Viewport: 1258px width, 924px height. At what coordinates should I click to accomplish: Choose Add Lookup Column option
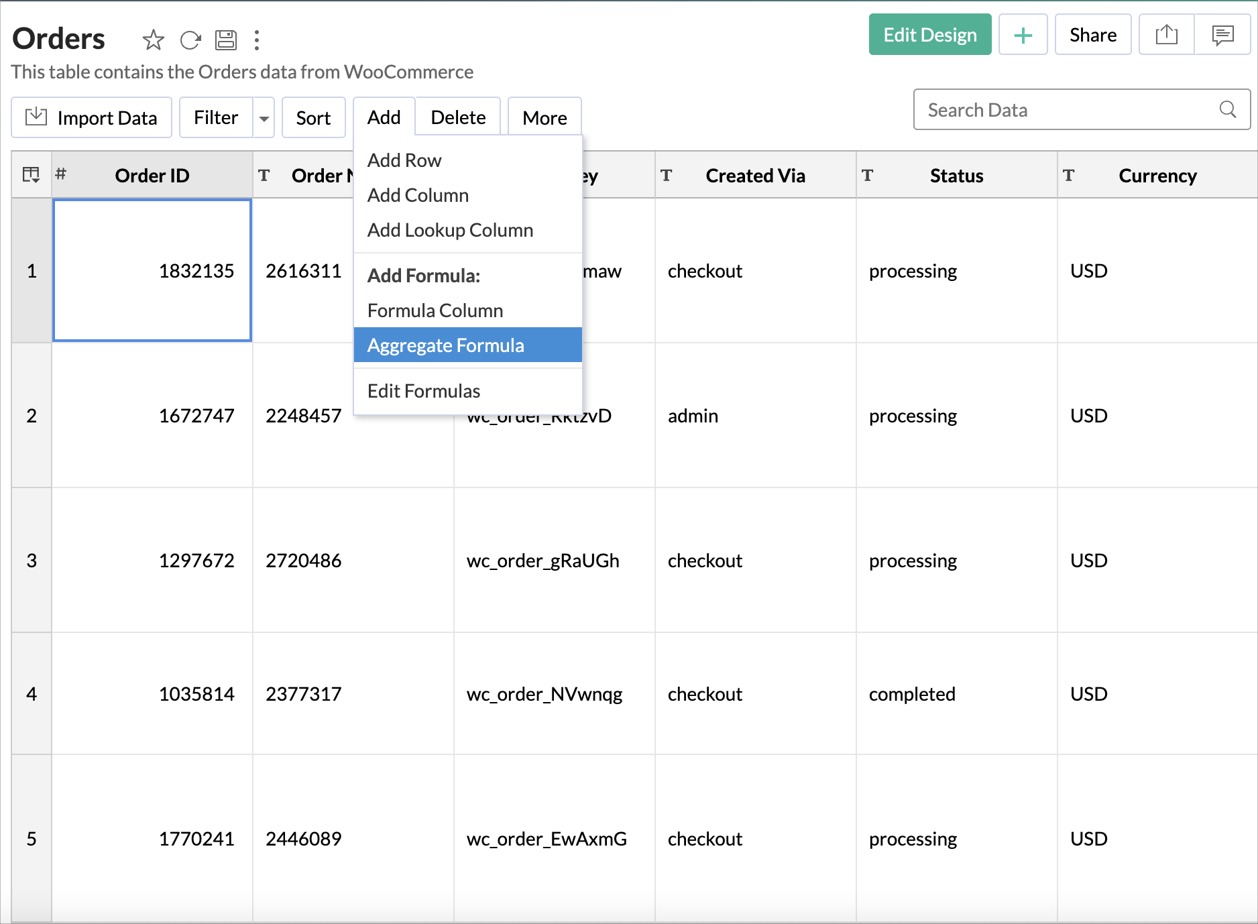point(450,230)
